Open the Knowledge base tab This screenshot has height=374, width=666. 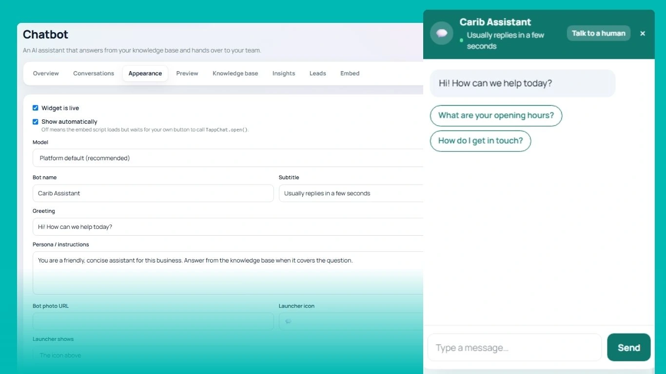click(x=235, y=74)
